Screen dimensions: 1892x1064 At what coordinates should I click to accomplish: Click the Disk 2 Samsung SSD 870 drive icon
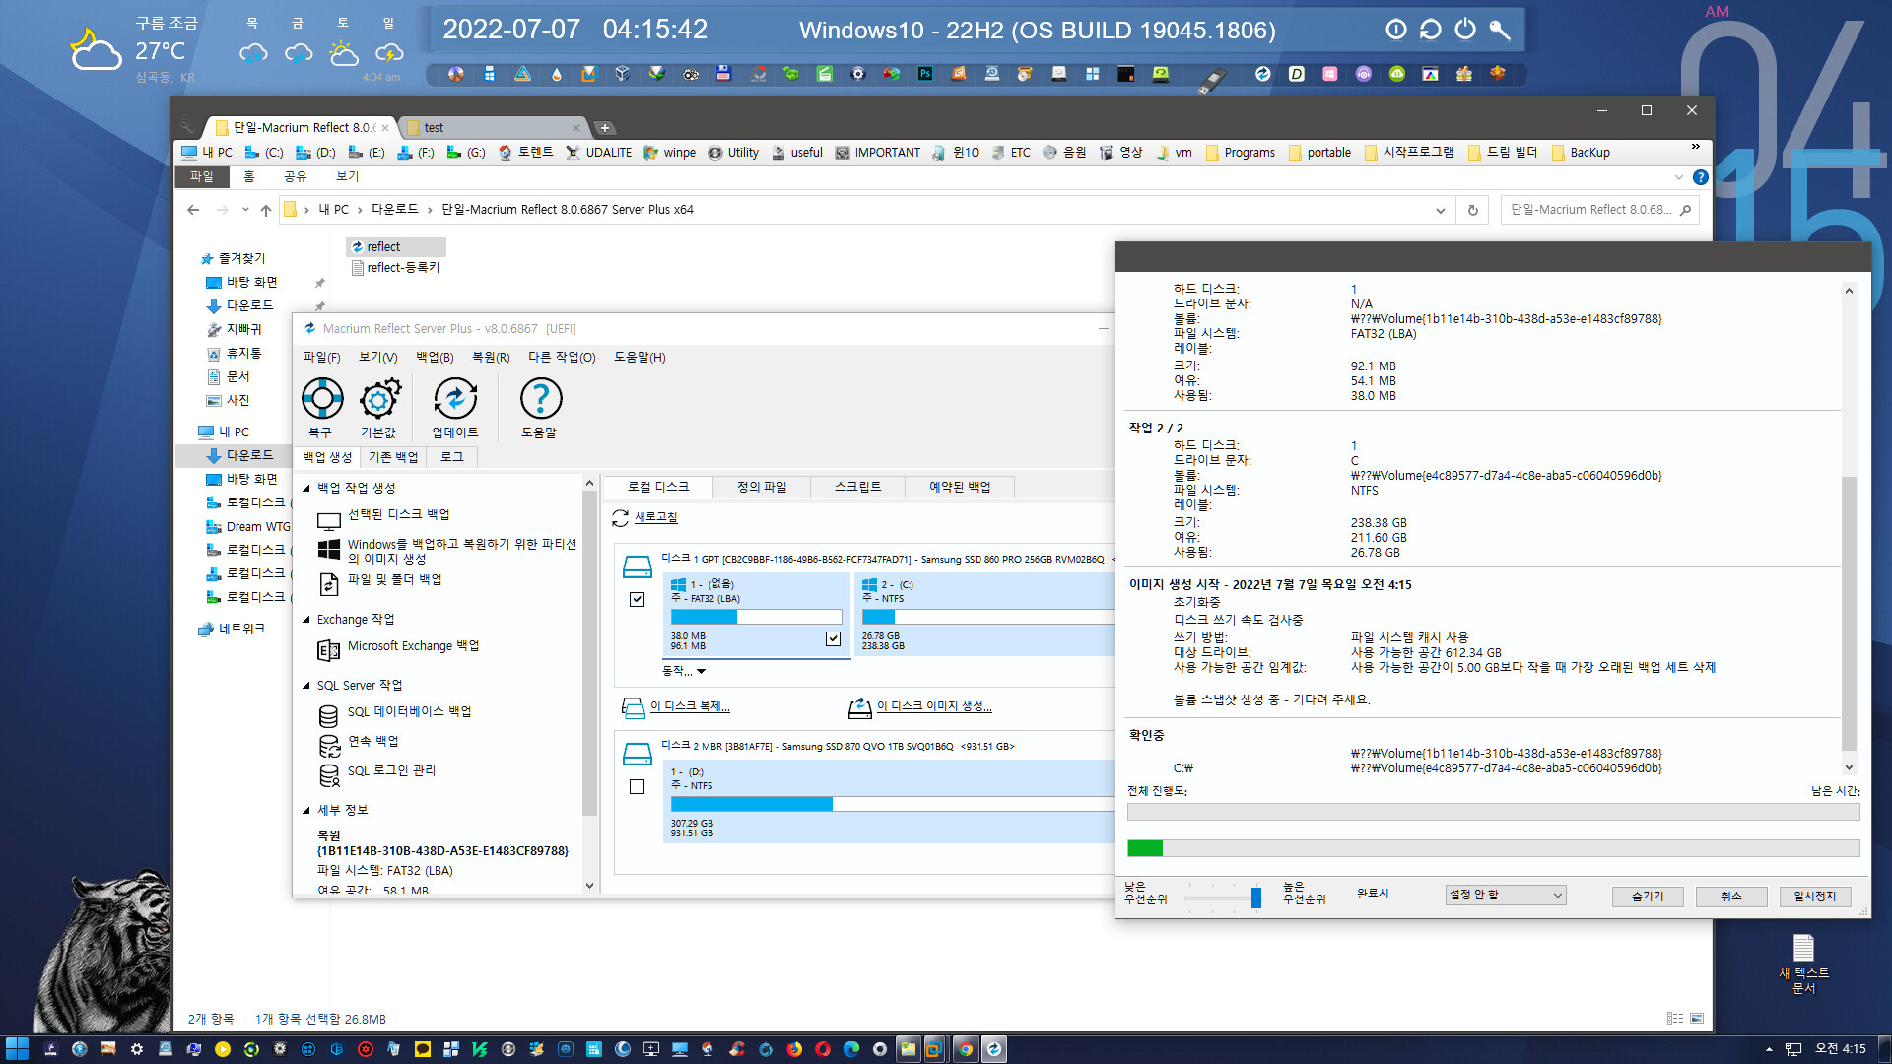click(x=638, y=754)
